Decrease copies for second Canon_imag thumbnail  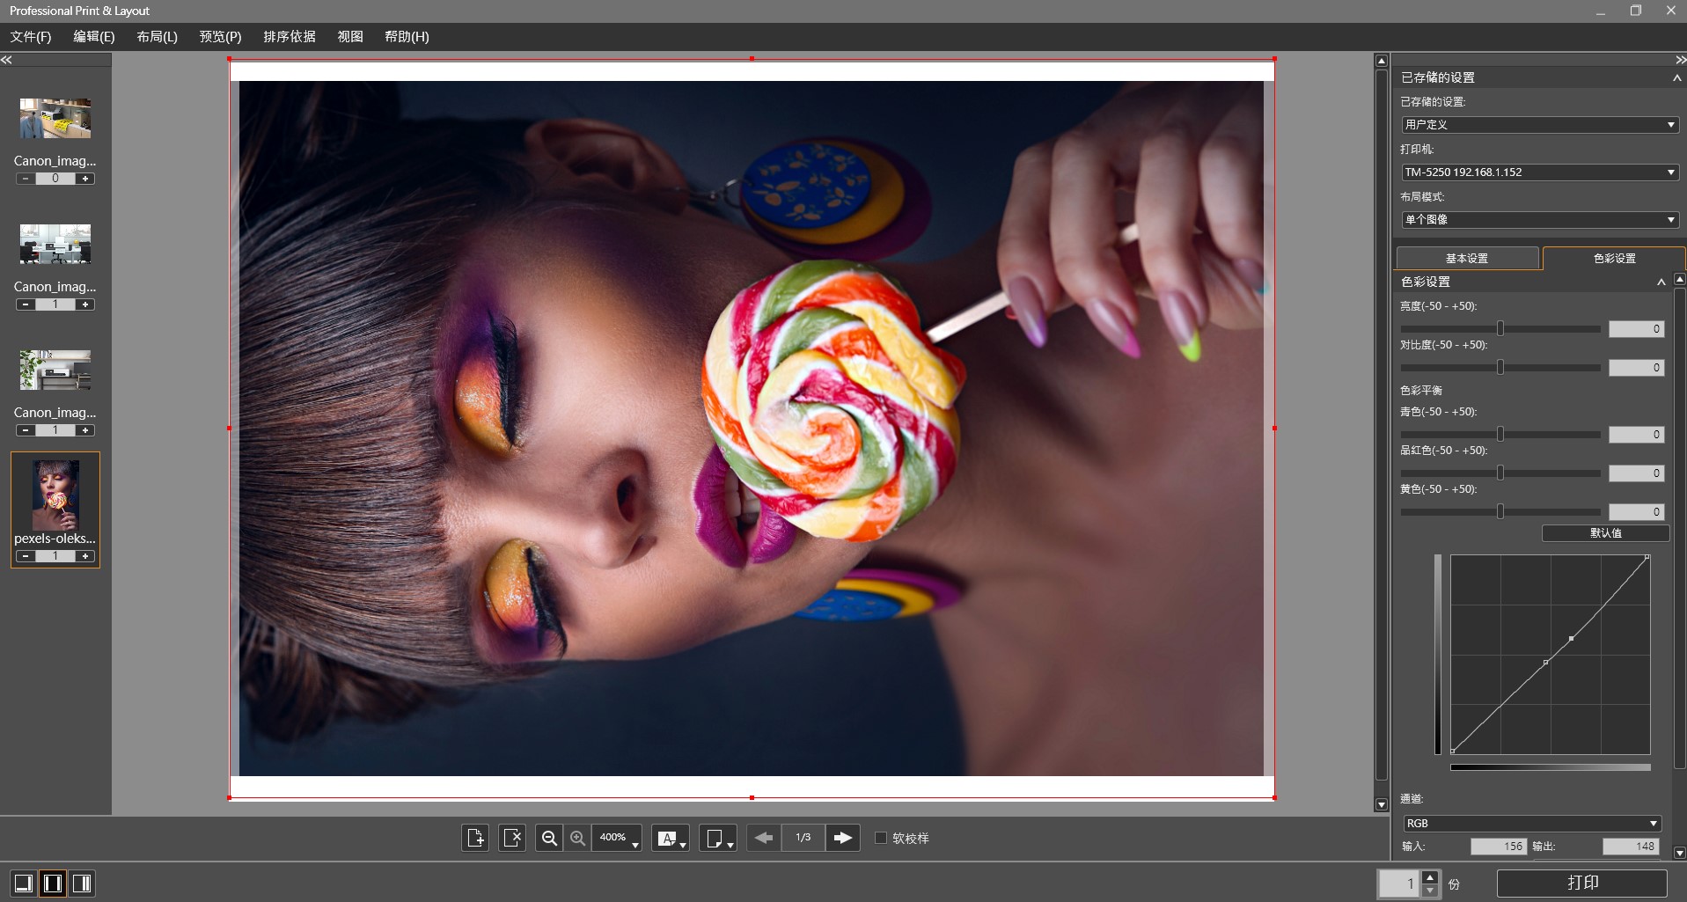(26, 304)
